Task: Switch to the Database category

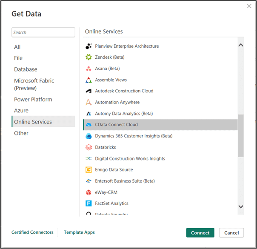Action: coord(26,69)
